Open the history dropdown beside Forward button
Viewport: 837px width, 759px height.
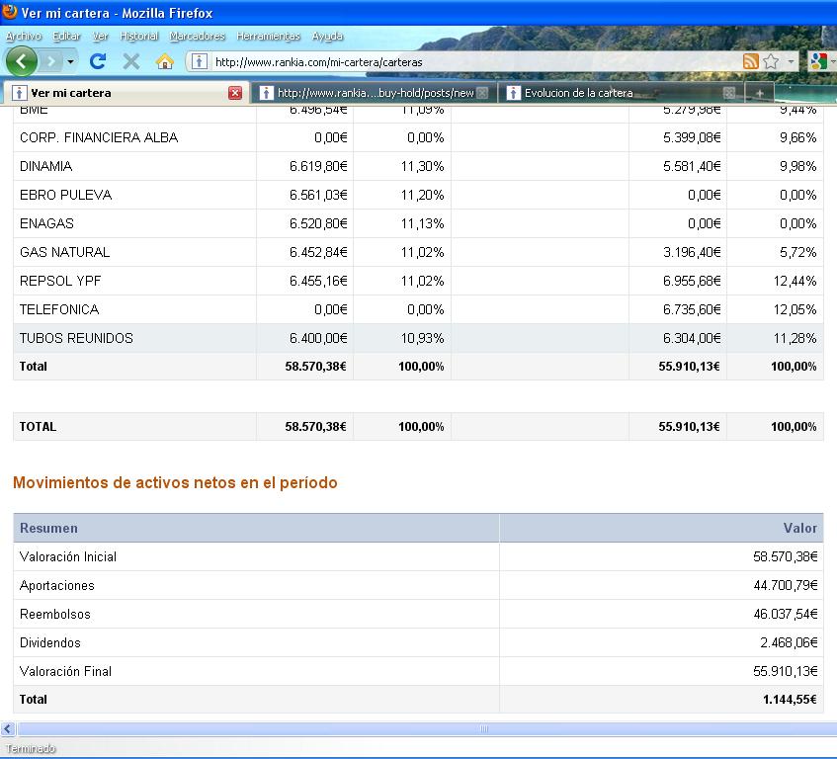tap(70, 61)
